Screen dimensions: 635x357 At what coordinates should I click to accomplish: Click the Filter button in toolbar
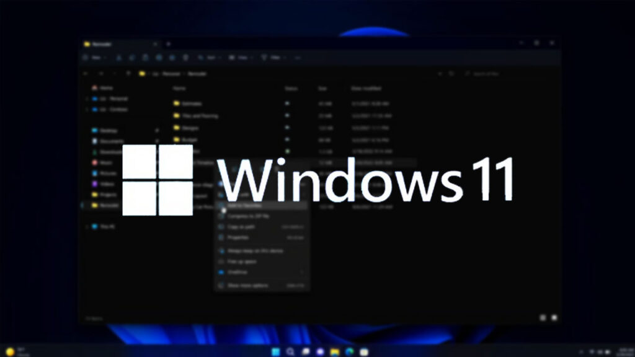(x=273, y=58)
